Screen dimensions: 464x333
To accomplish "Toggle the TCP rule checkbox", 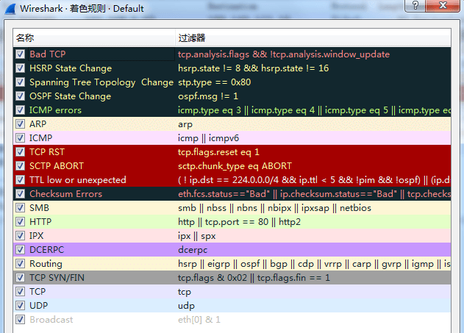I will pyautogui.click(x=20, y=292).
